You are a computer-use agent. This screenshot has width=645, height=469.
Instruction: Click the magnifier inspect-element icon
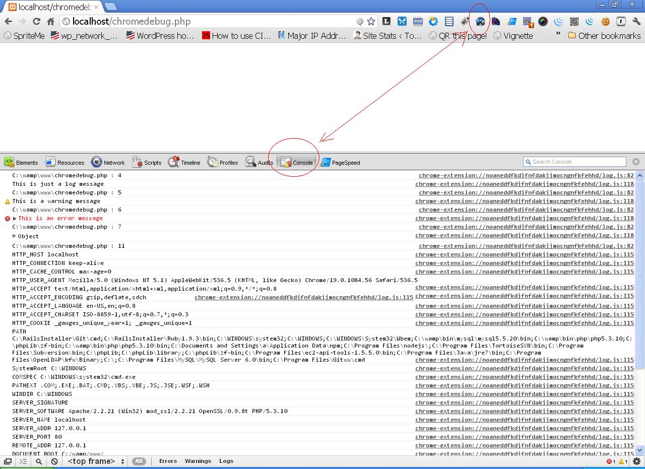(39, 461)
